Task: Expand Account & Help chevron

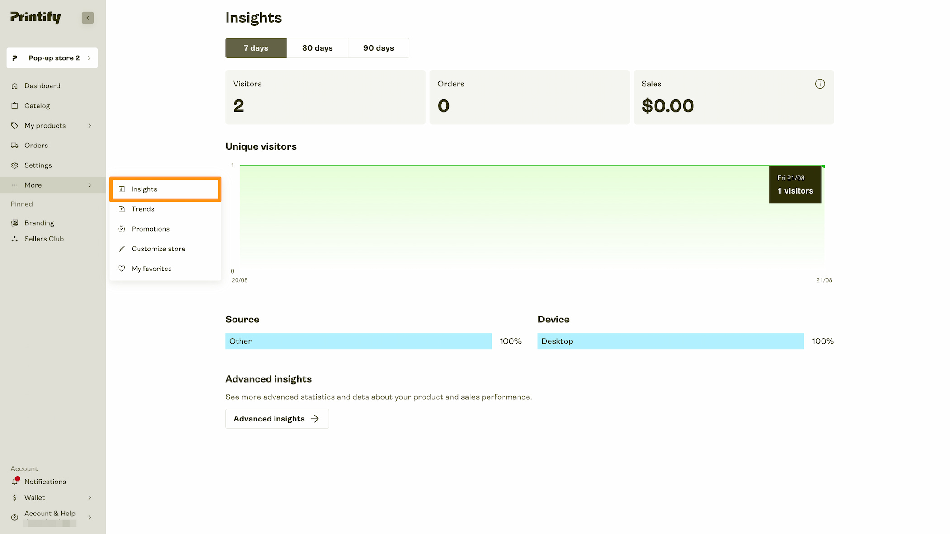Action: click(x=90, y=517)
